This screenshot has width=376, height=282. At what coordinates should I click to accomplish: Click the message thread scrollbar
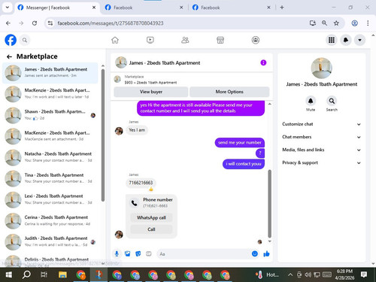click(270, 204)
